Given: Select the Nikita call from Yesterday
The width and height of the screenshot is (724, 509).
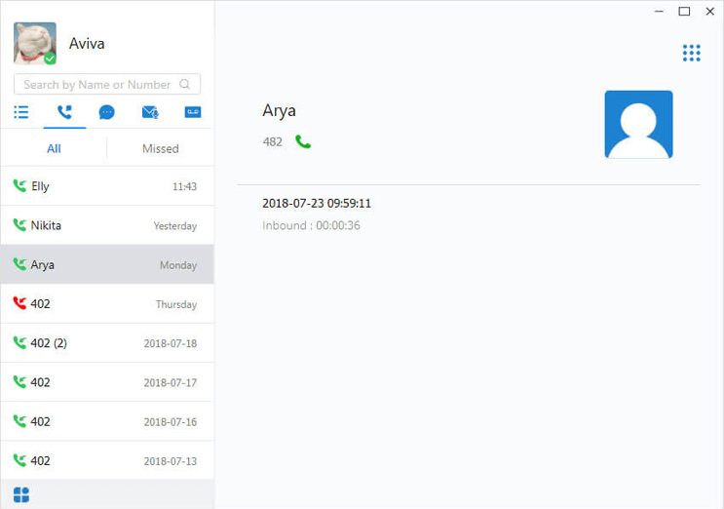Looking at the screenshot, I should [x=107, y=225].
